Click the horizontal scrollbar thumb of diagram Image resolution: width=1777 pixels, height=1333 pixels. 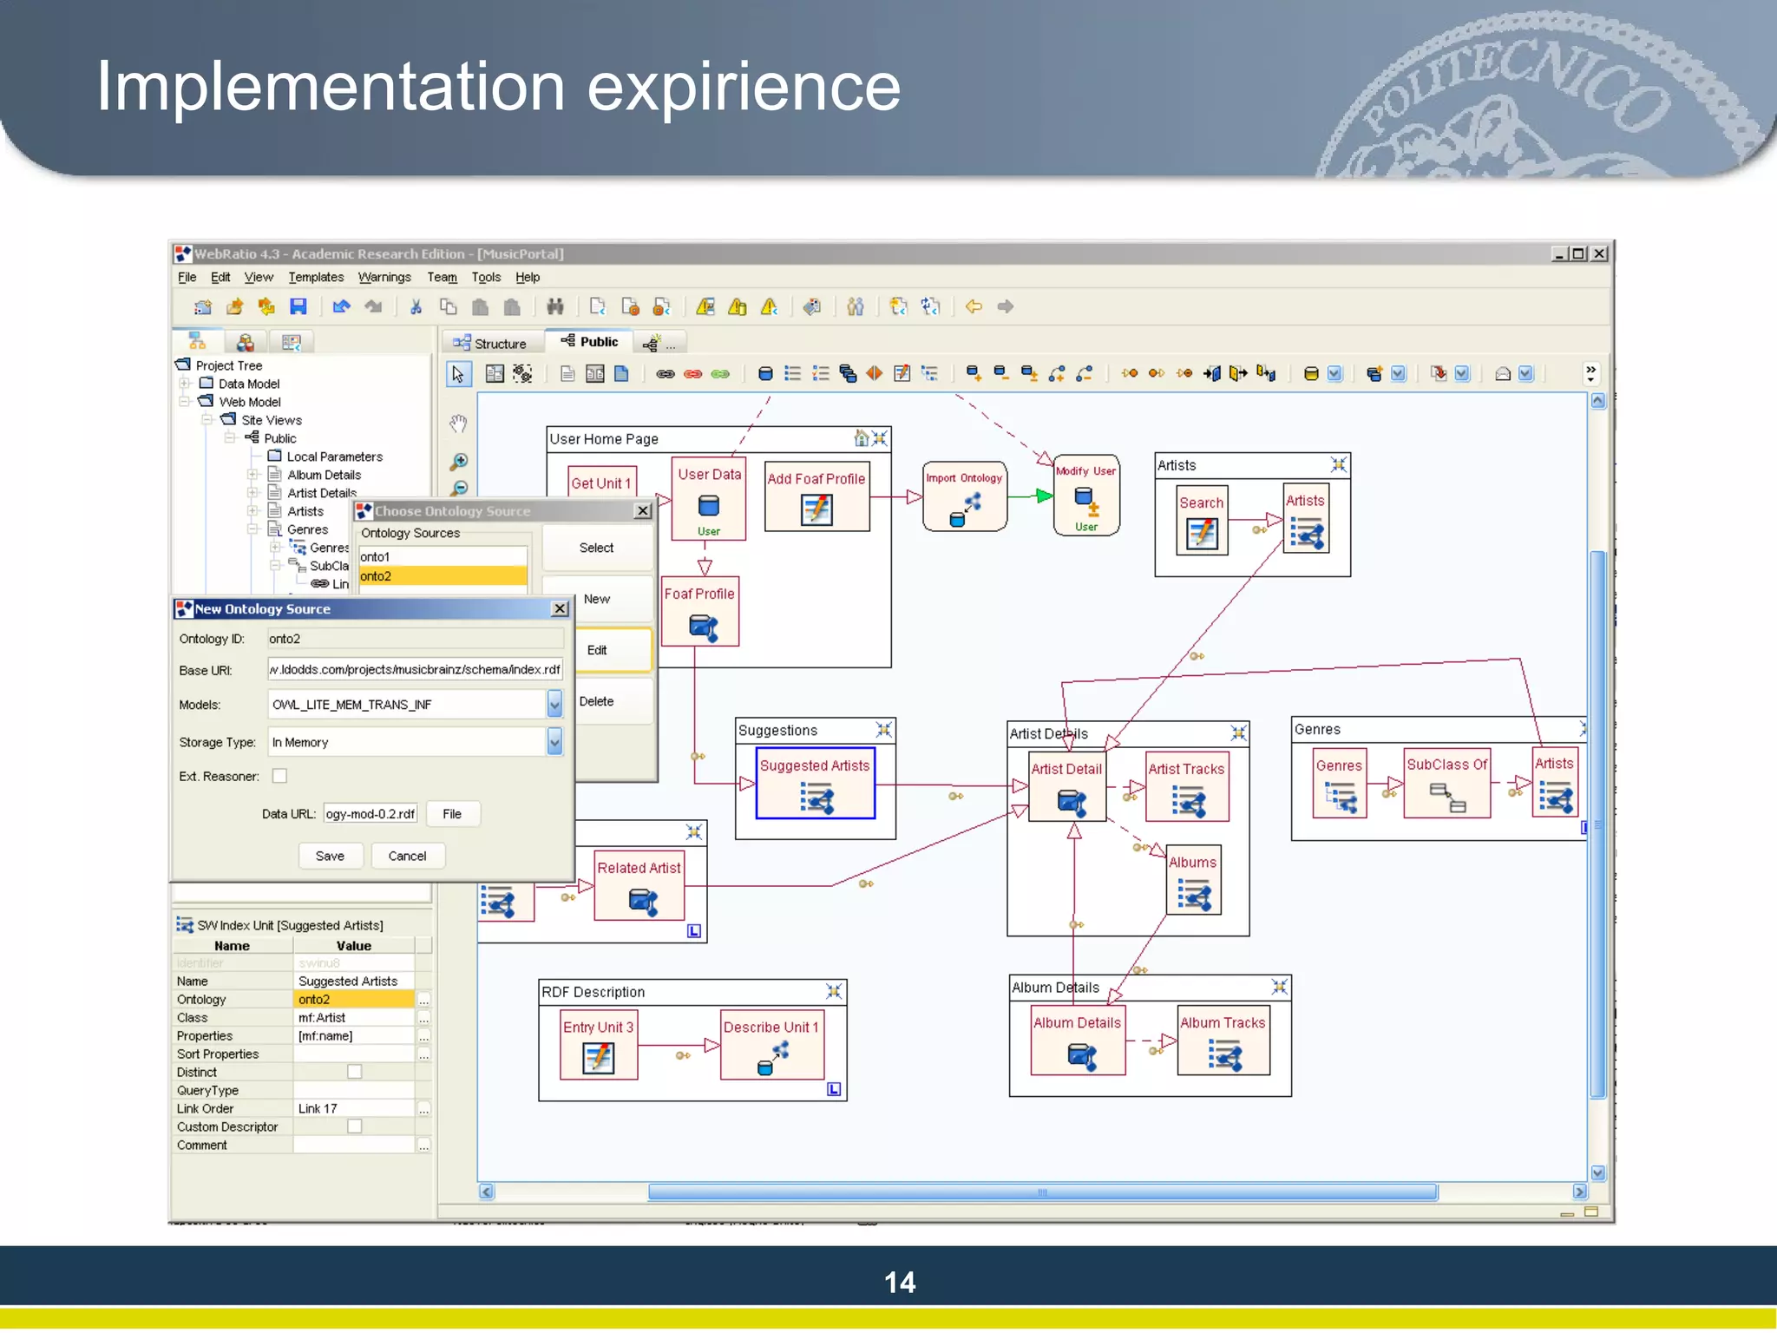(1043, 1192)
